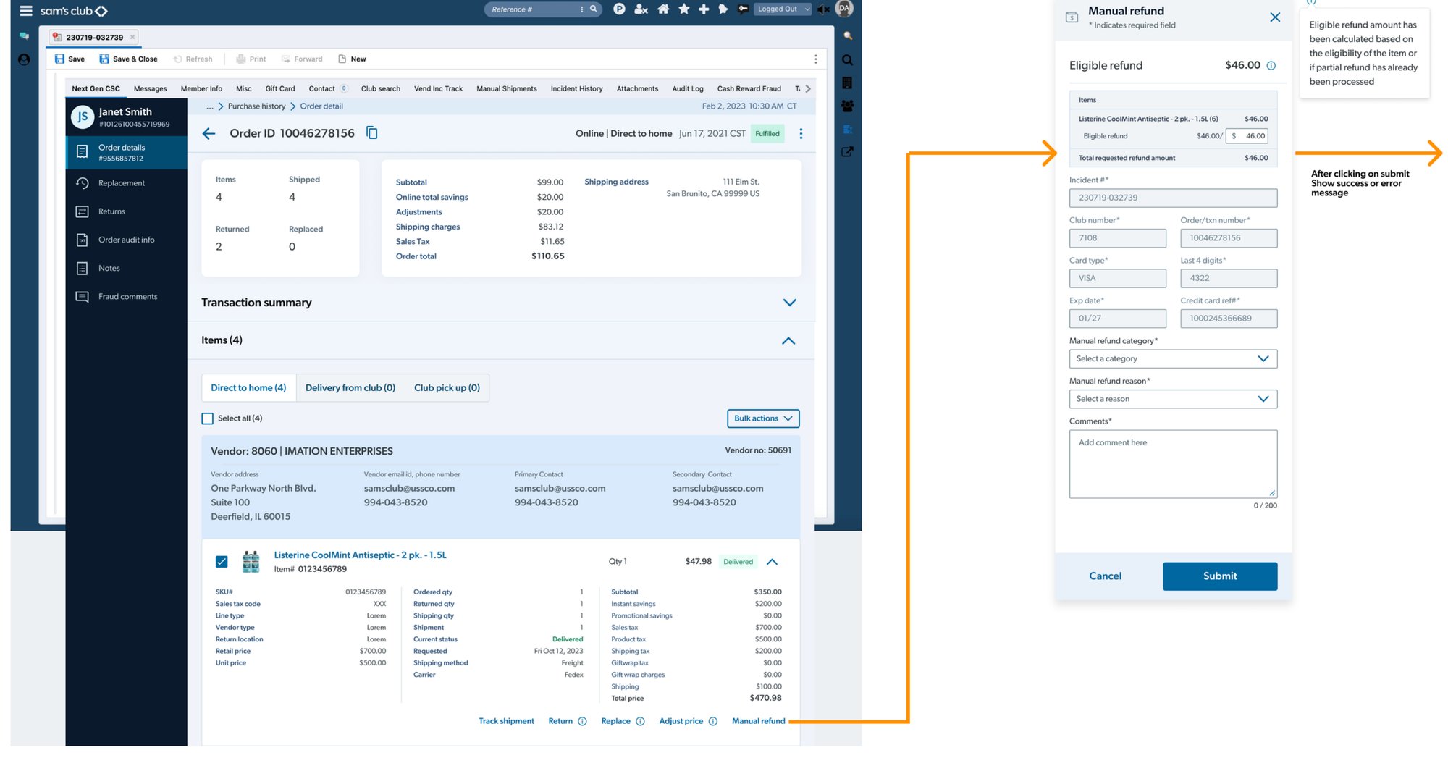Click the Listerine product thumbnail

251,562
